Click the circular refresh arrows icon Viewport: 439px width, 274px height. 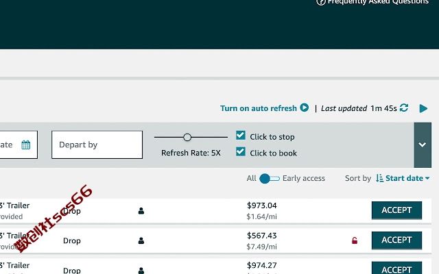tap(404, 108)
